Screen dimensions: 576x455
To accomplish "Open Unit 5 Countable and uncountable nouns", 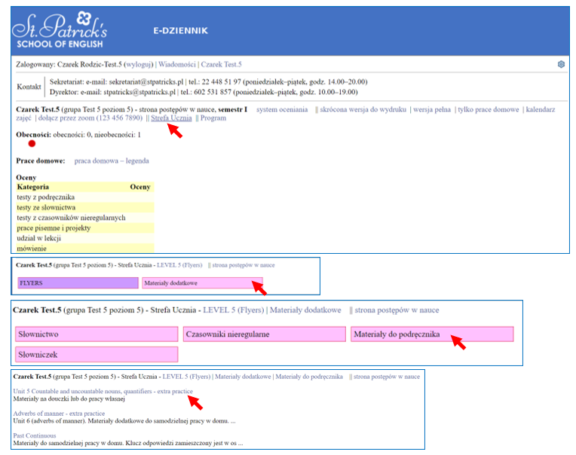I will tap(103, 391).
